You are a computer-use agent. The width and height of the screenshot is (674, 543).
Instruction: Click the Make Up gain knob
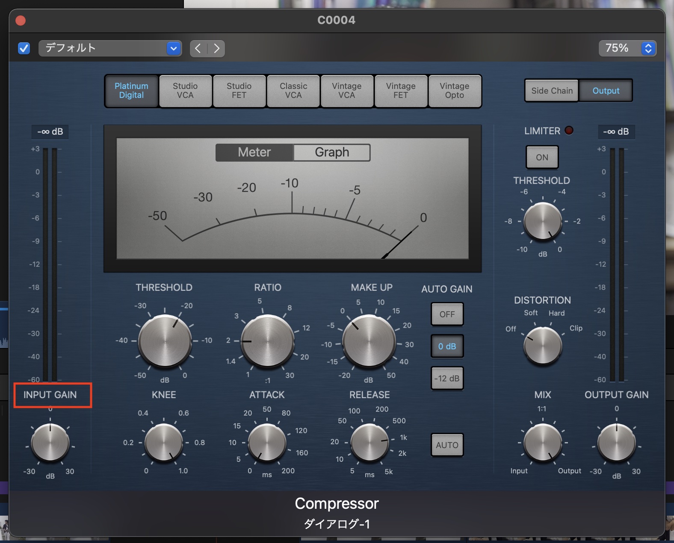pos(369,341)
